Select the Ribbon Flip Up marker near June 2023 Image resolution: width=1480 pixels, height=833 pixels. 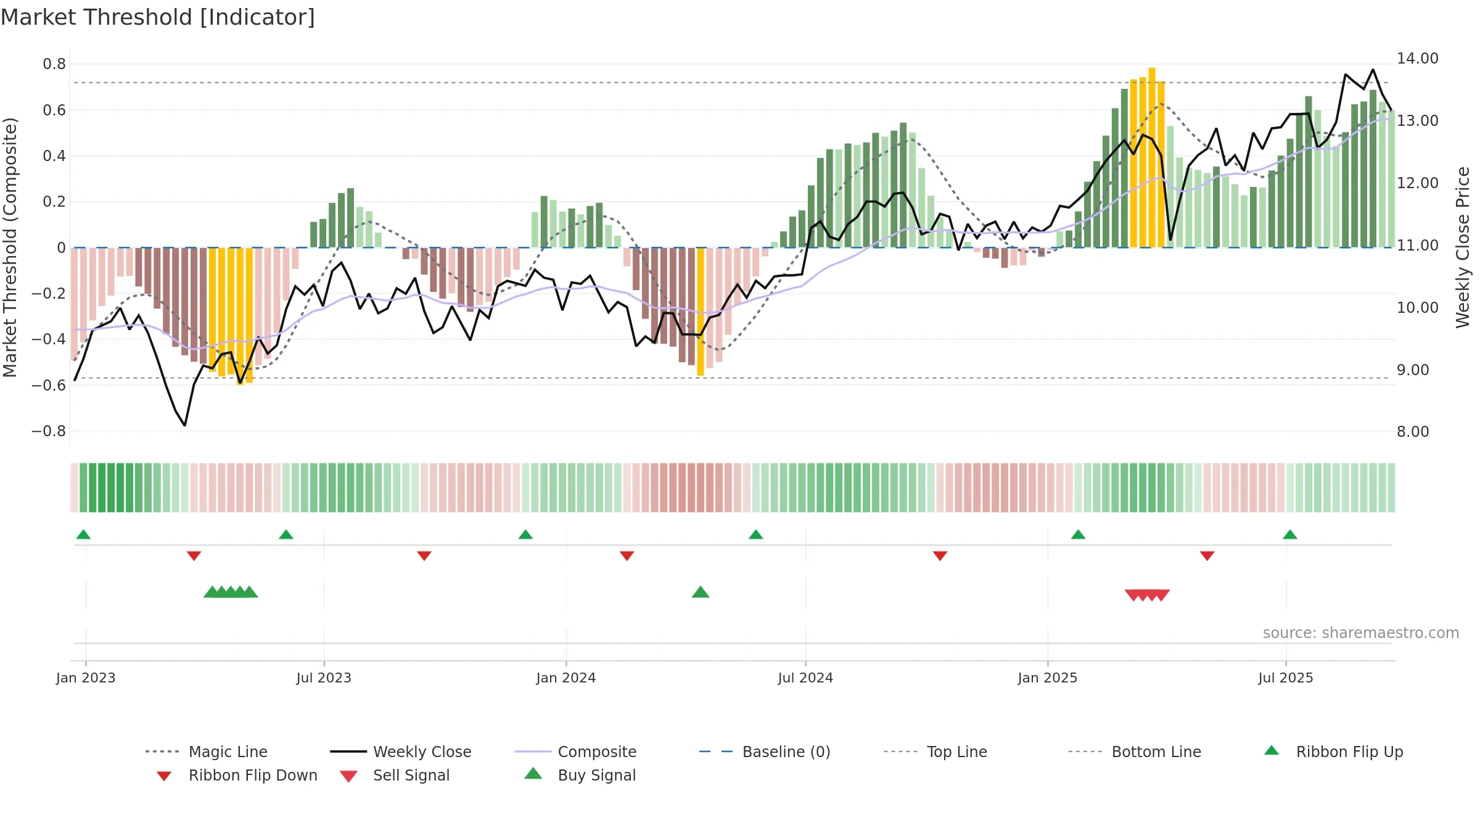click(x=286, y=534)
